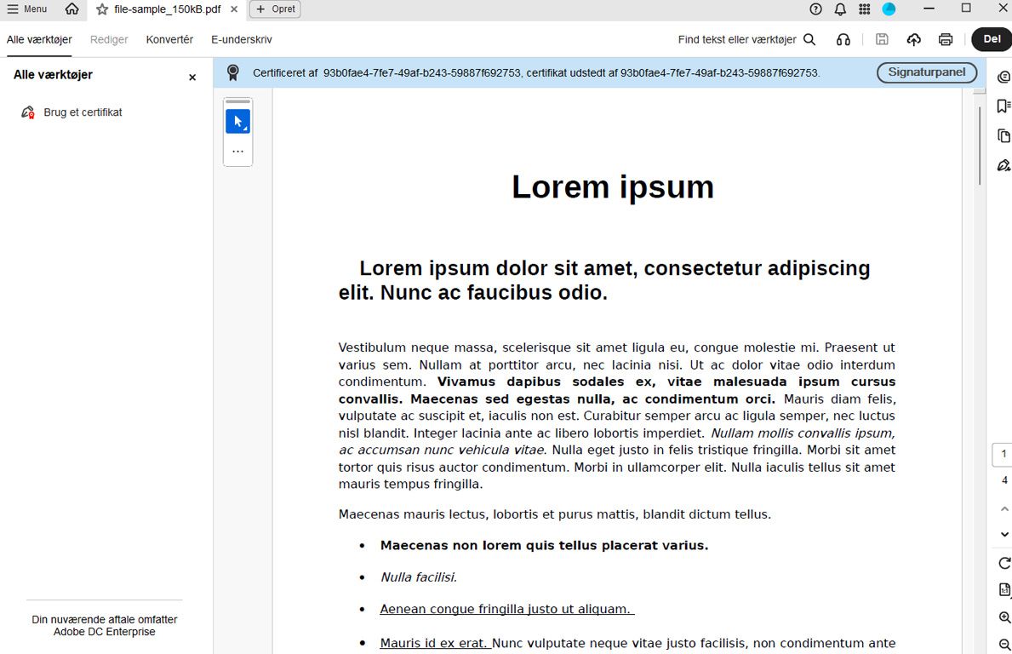1012x654 pixels.
Task: Open search with the magnifying glass icon
Action: [809, 39]
